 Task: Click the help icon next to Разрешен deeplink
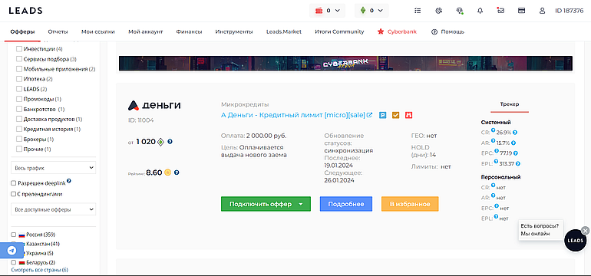(x=69, y=181)
